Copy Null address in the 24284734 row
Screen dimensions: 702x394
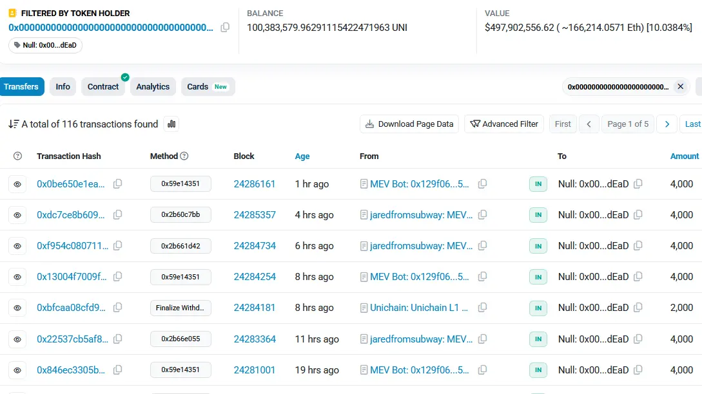click(x=638, y=246)
